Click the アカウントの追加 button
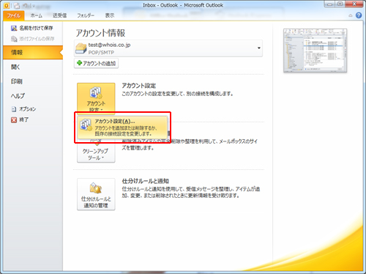Viewport: 366px width, 274px height. pos(96,63)
